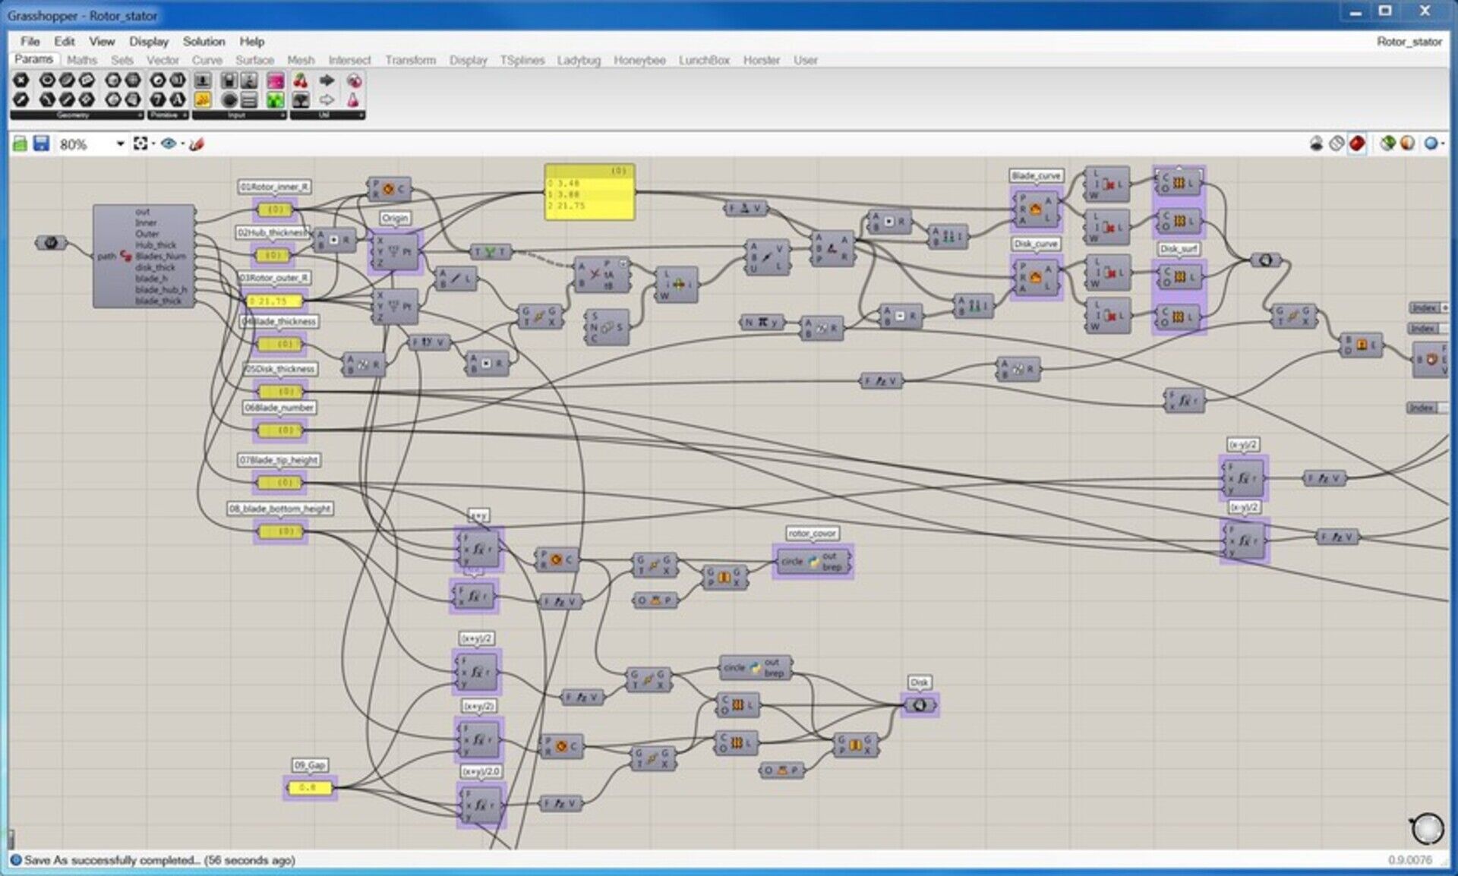Expand the Input panel category bar
The height and width of the screenshot is (876, 1458).
tap(238, 115)
